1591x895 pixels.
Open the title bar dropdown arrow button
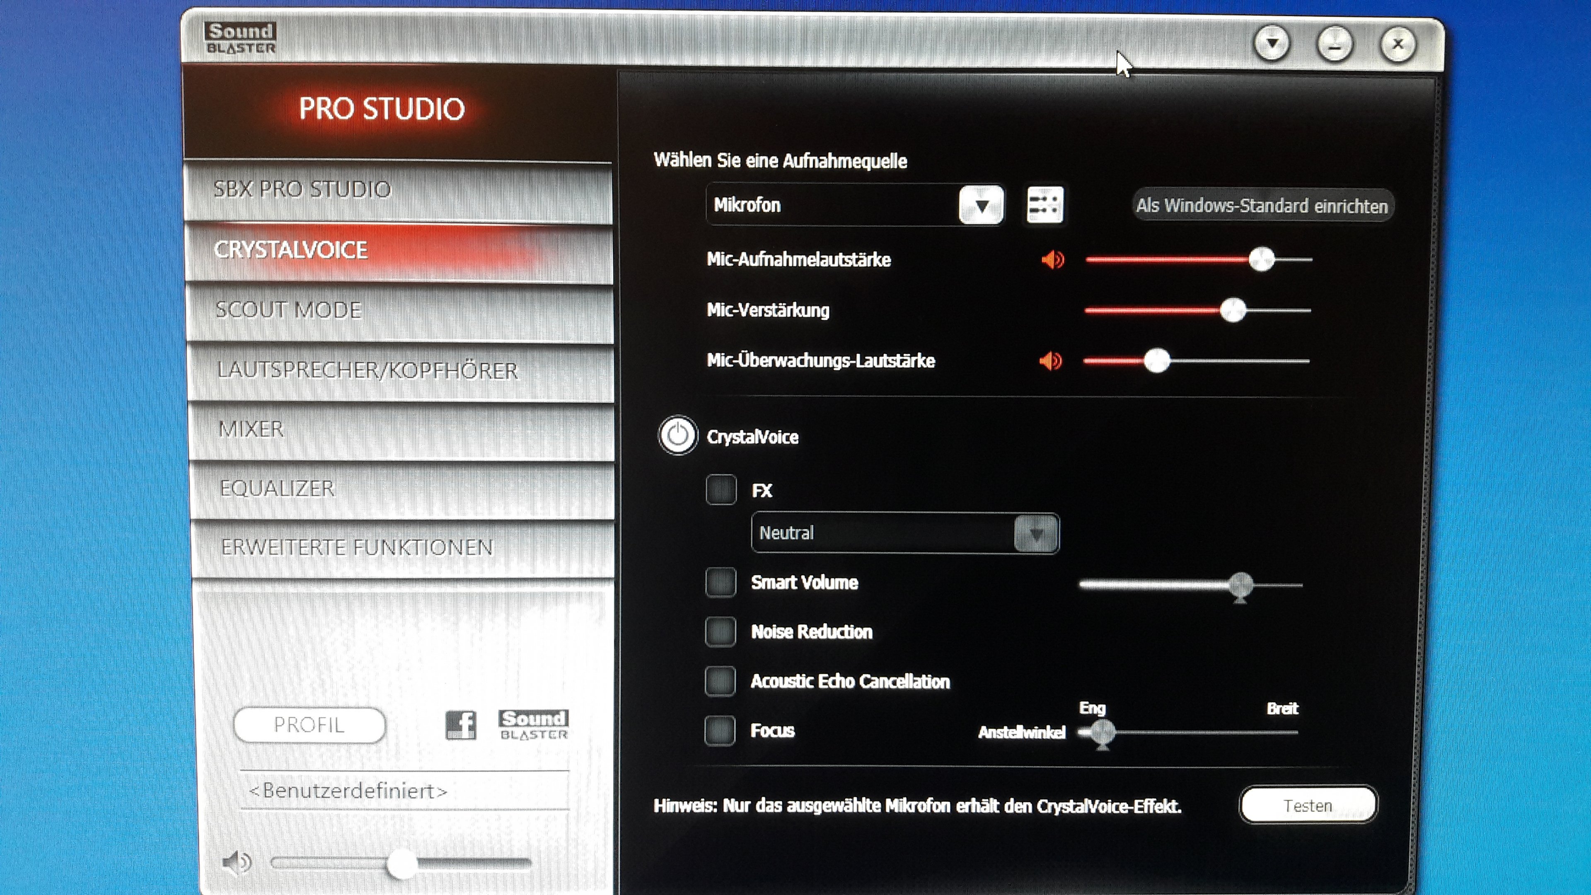click(1272, 44)
